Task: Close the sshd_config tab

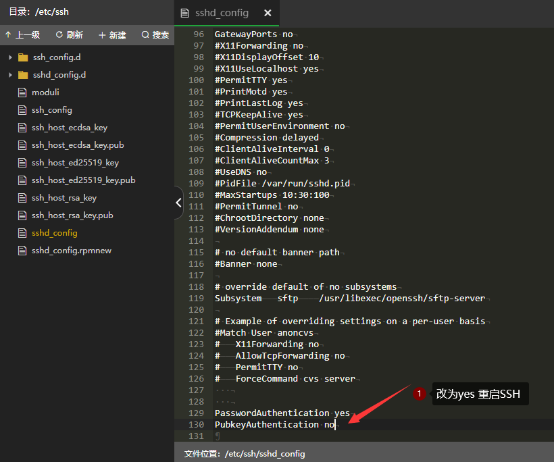Action: pos(268,13)
